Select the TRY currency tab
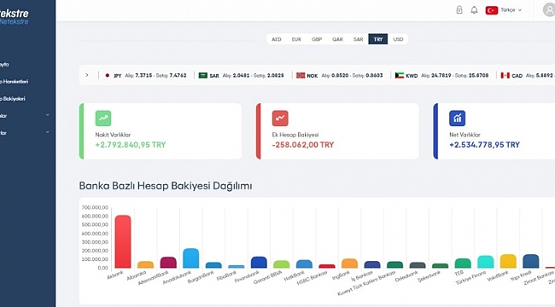The height and width of the screenshot is (307, 555). point(378,39)
